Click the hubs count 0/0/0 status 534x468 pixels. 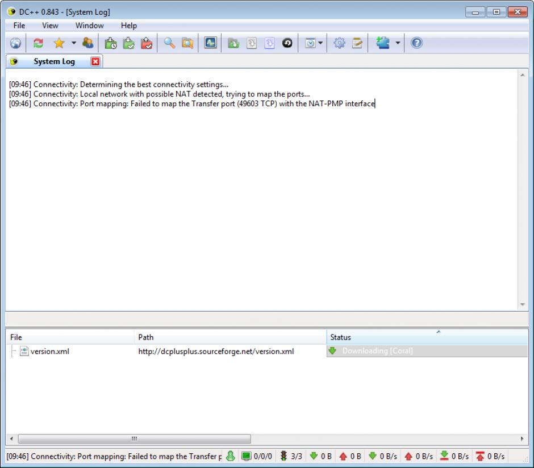pos(257,456)
